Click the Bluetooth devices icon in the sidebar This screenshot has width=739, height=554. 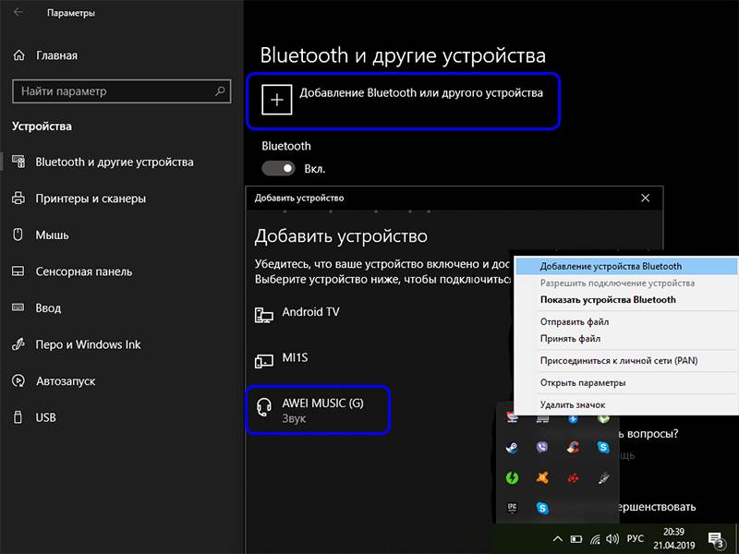18,162
